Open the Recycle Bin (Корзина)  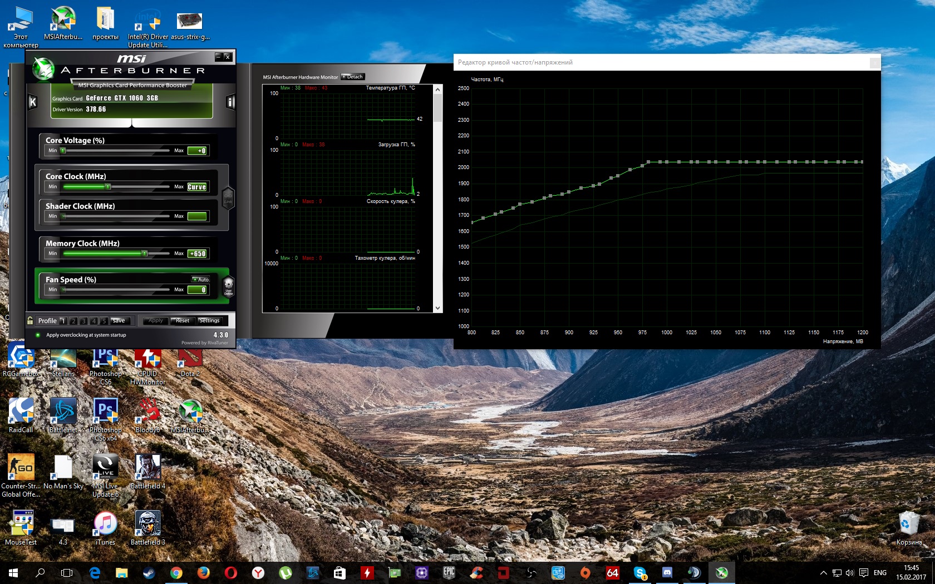coord(909,528)
